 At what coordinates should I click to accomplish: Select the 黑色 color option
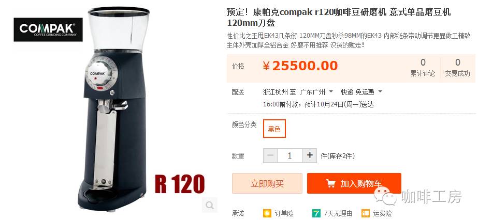coord(274,129)
